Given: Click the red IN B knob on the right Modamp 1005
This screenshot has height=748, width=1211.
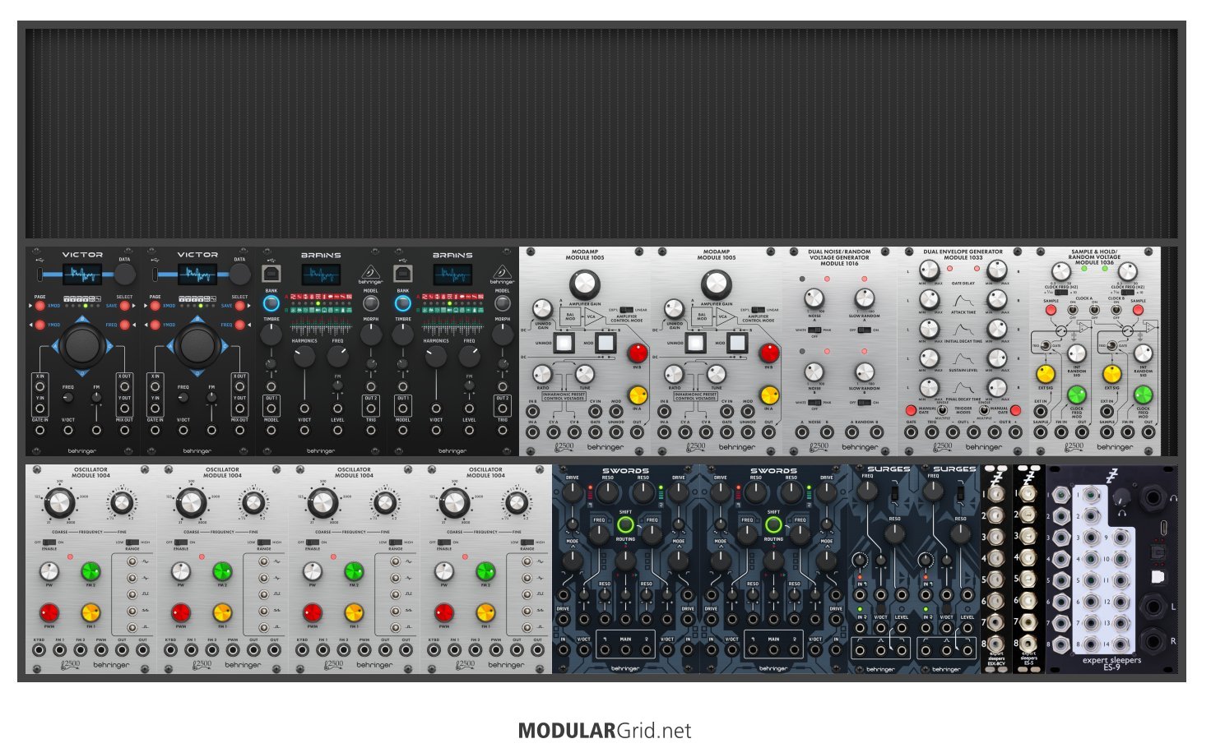Looking at the screenshot, I should tap(769, 353).
